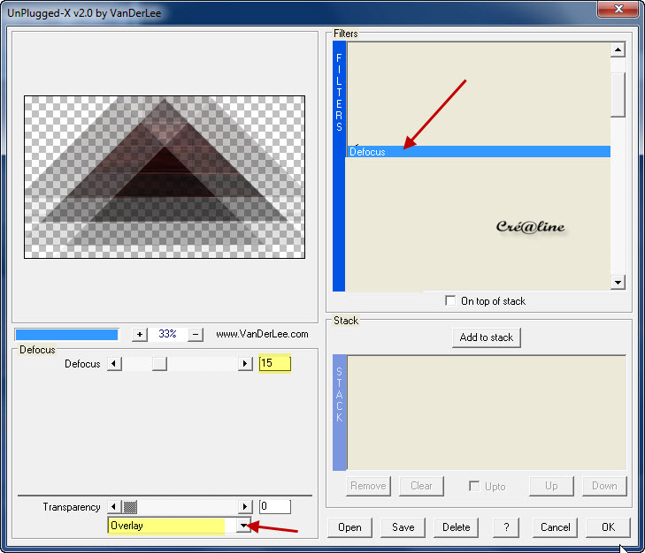Image resolution: width=645 pixels, height=553 pixels.
Task: Toggle the Upto checkbox
Action: tap(474, 486)
